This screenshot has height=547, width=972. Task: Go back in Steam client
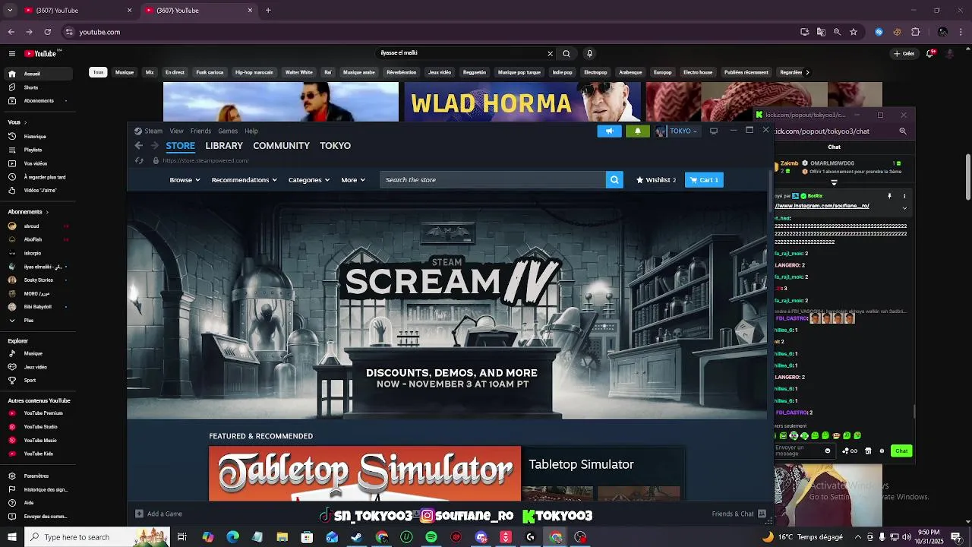coord(138,146)
